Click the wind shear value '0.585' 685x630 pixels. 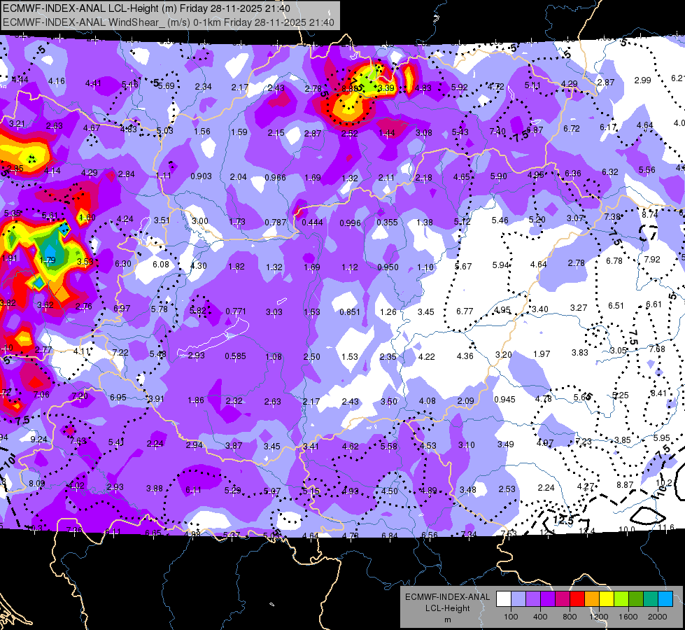[235, 356]
